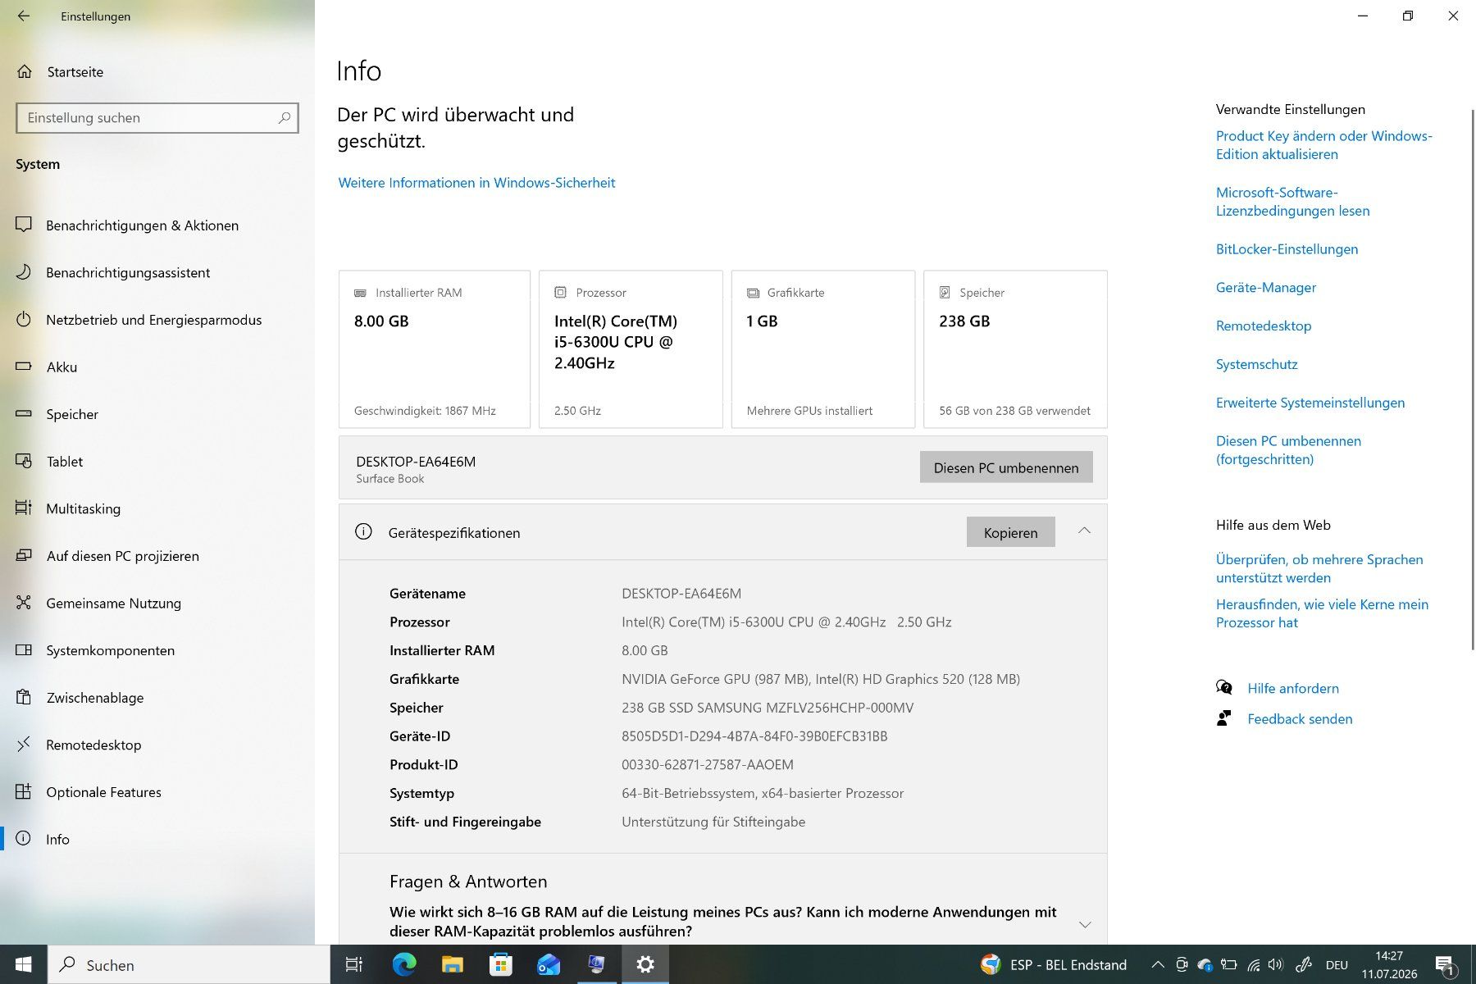
Task: Click the Speicher value 238 GB SSD SAMSUNG
Action: tap(768, 708)
